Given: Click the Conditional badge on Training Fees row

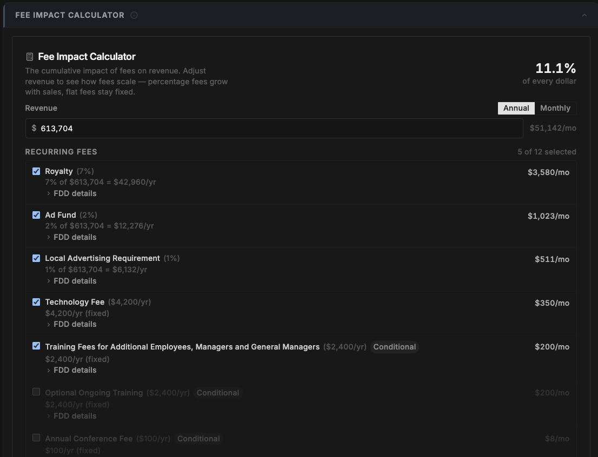Looking at the screenshot, I should 394,347.
